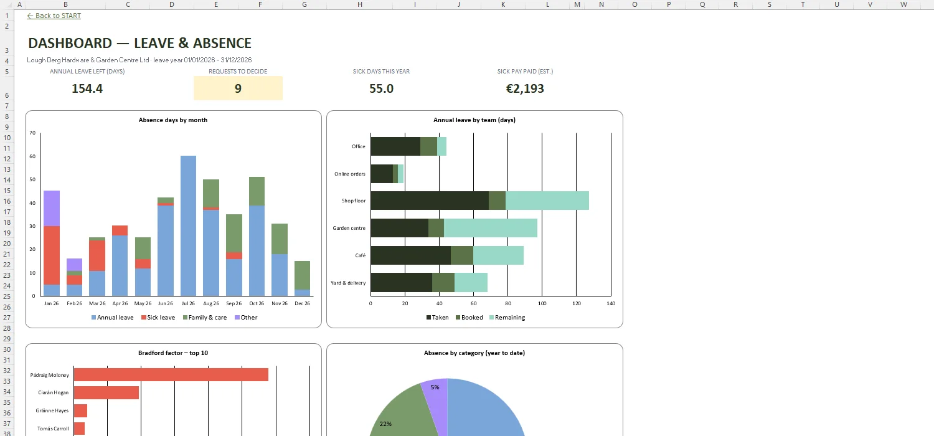Click the Office team label

tap(359, 147)
